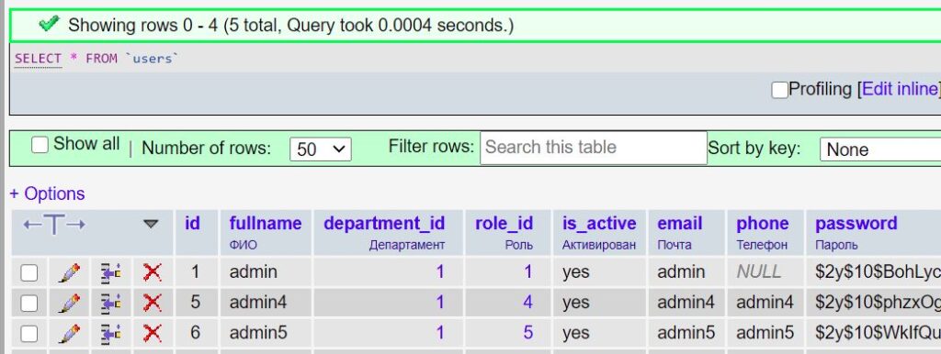This screenshot has width=941, height=354.
Task: Sort by the department_id column header
Action: (384, 224)
